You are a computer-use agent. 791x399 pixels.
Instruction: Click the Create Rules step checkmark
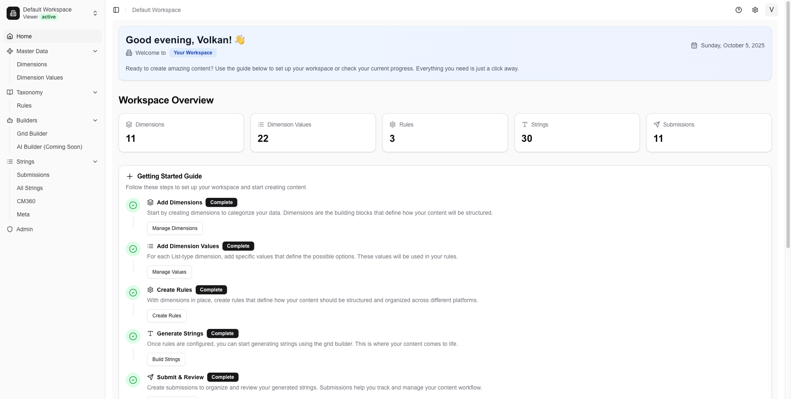pyautogui.click(x=133, y=292)
